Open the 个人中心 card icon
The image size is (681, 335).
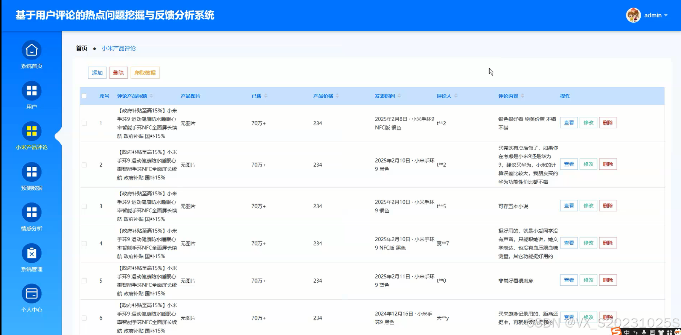click(32, 294)
